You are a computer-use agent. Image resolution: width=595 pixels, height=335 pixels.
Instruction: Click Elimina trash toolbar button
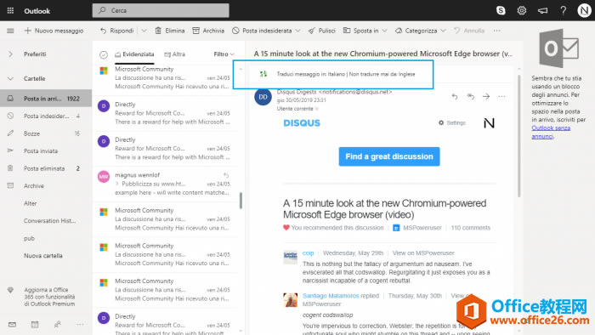coord(170,31)
